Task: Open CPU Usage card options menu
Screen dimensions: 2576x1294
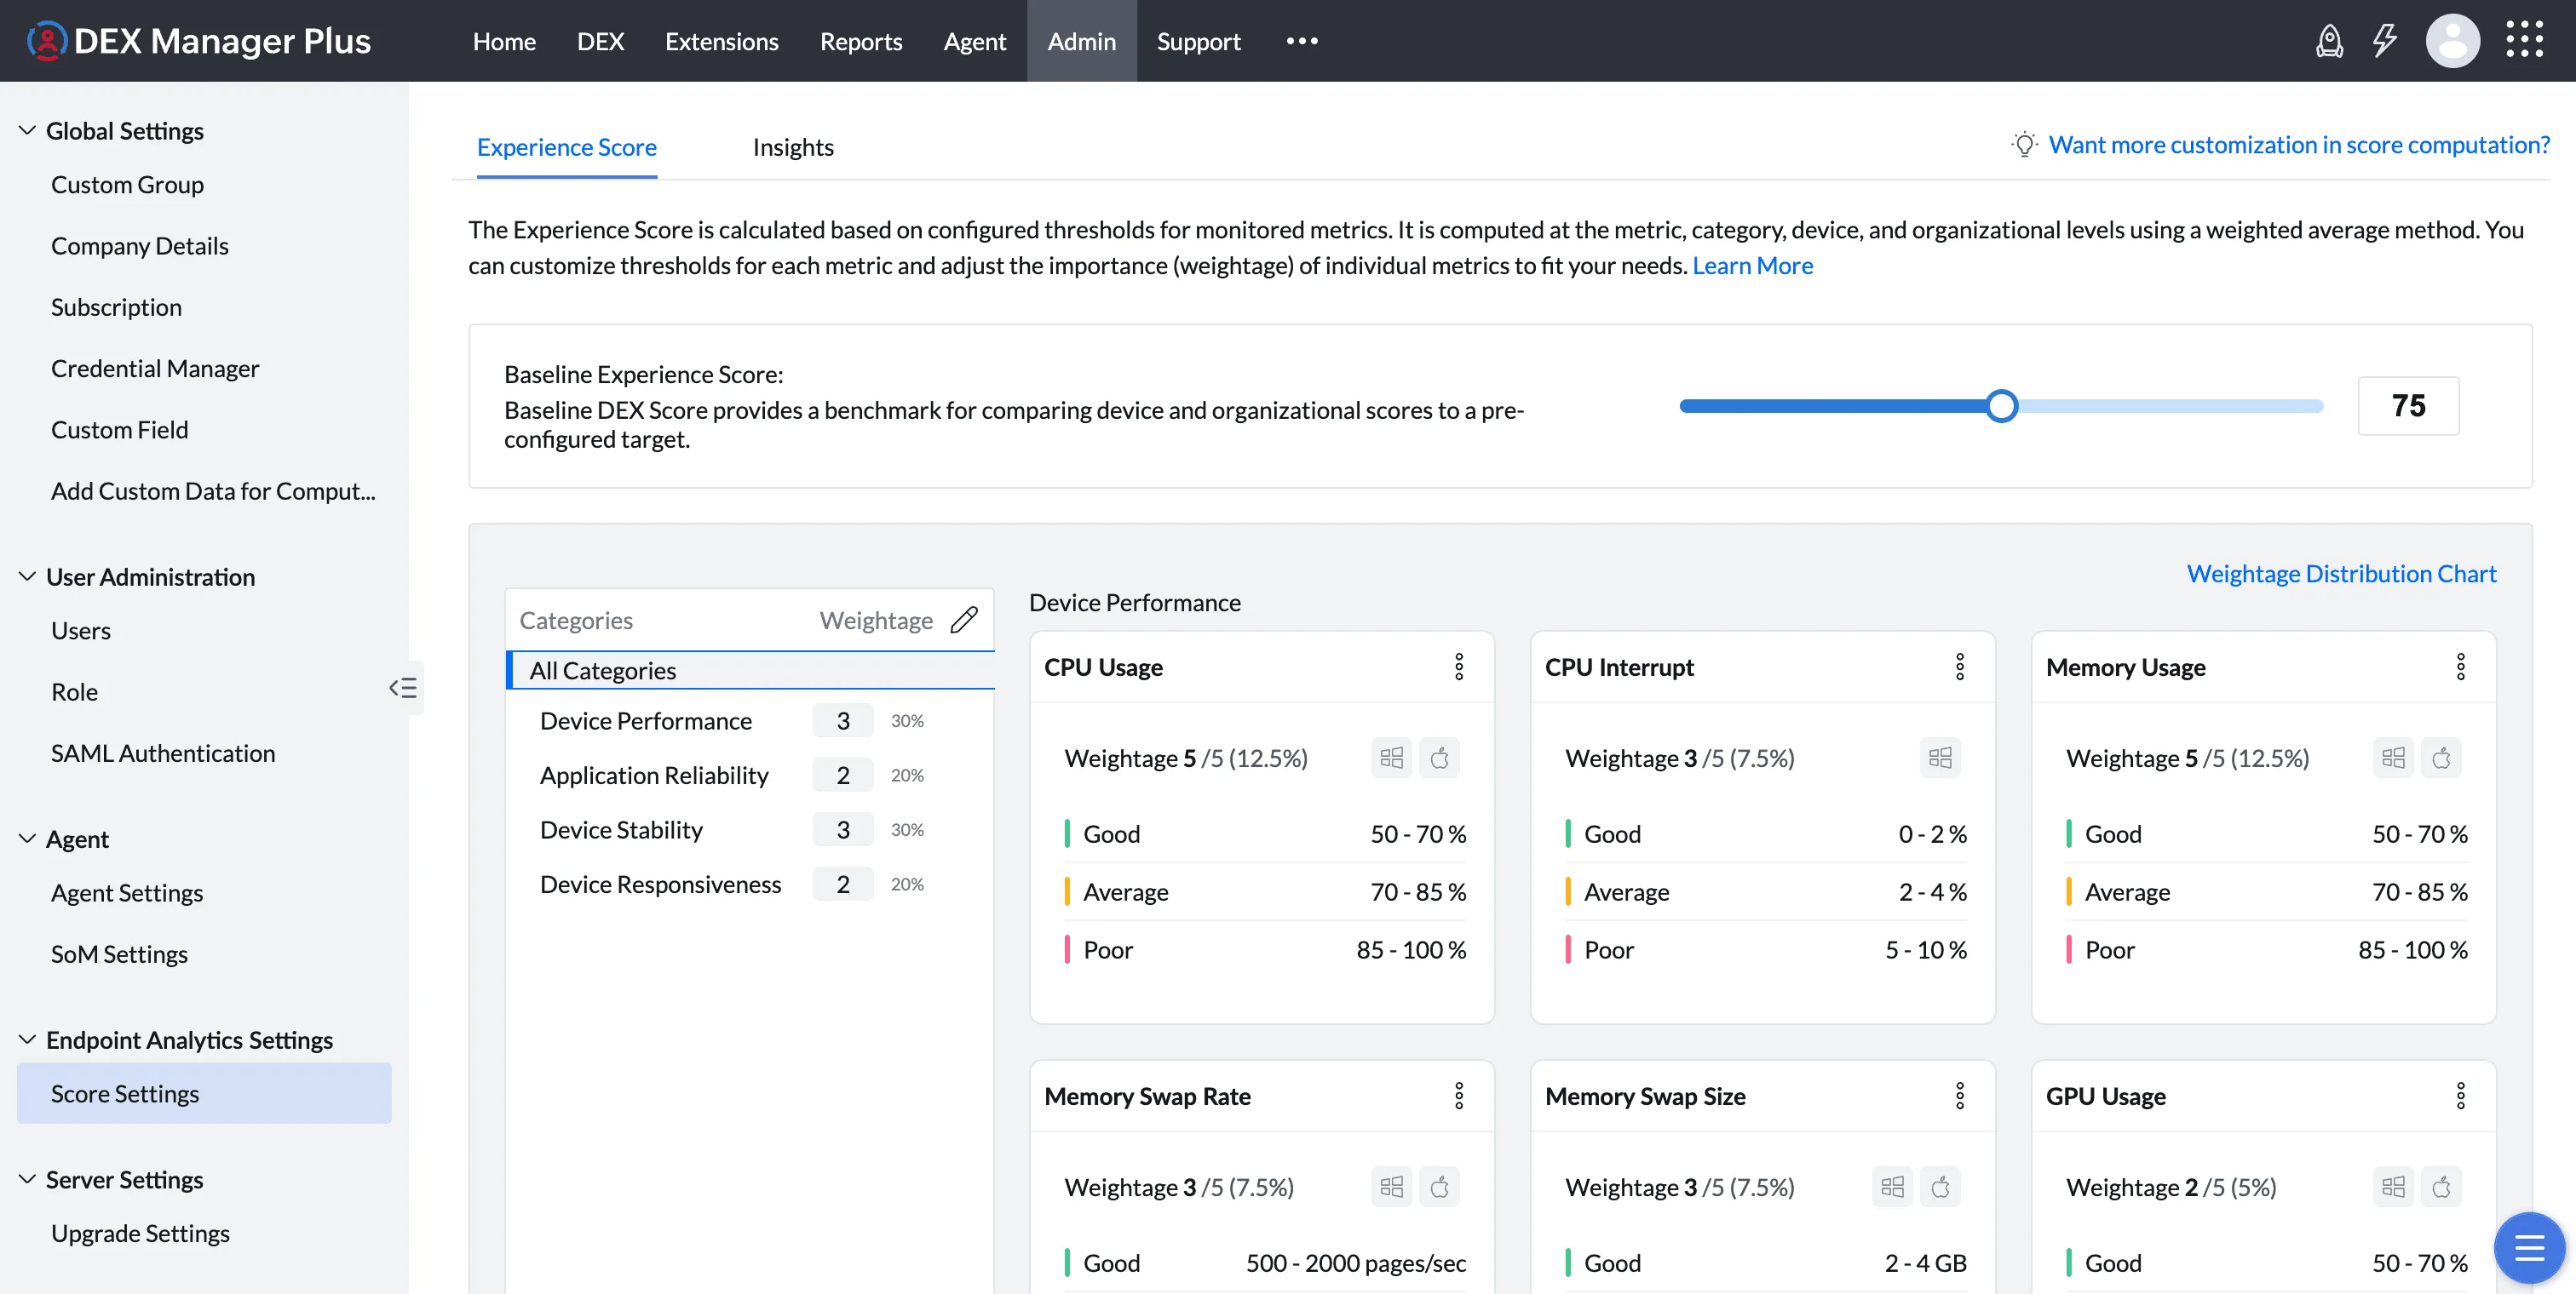Action: click(1459, 667)
